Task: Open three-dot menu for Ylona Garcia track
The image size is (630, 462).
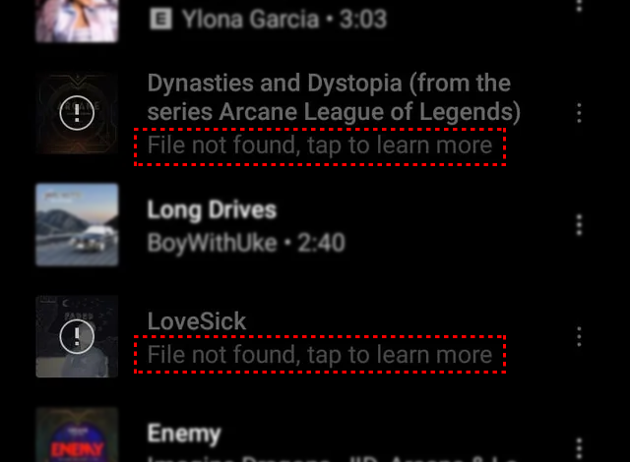Action: [579, 6]
